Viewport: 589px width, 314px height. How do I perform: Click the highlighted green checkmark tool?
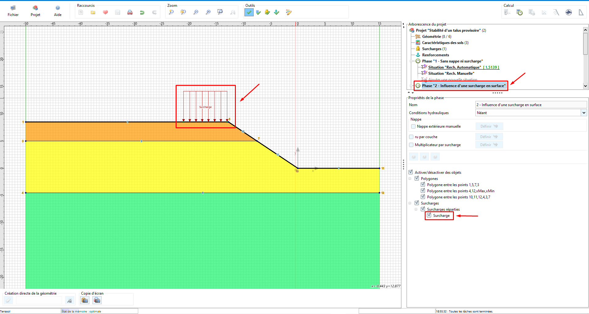[x=249, y=12]
